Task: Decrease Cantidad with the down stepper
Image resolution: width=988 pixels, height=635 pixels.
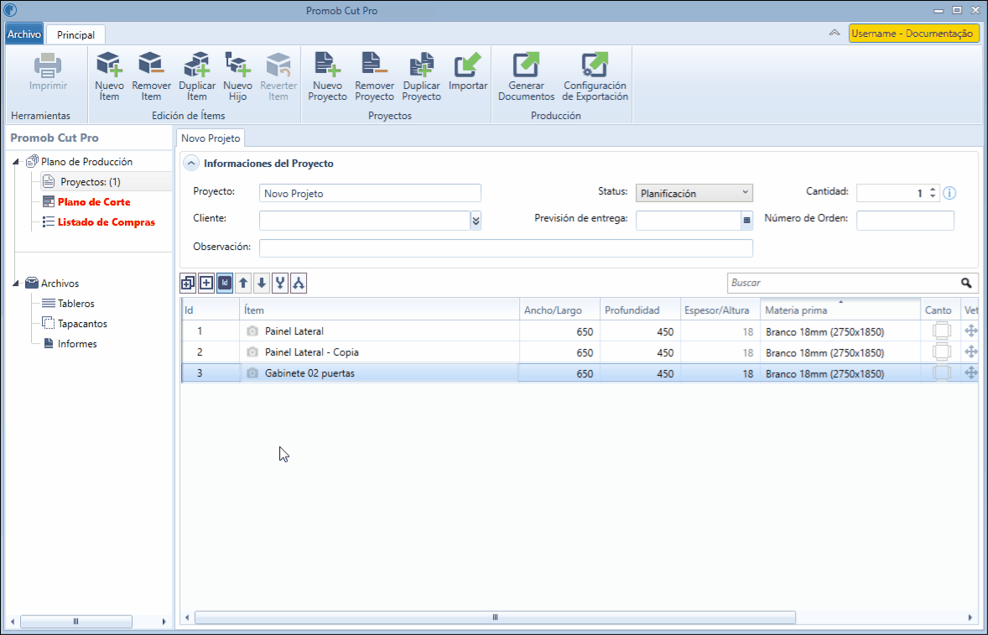Action: [933, 196]
